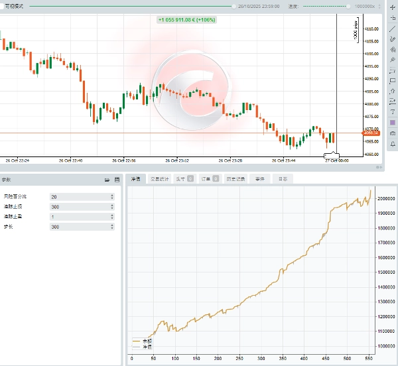
Task: Click the +1 055 911.08 € profit label
Action: click(x=186, y=20)
